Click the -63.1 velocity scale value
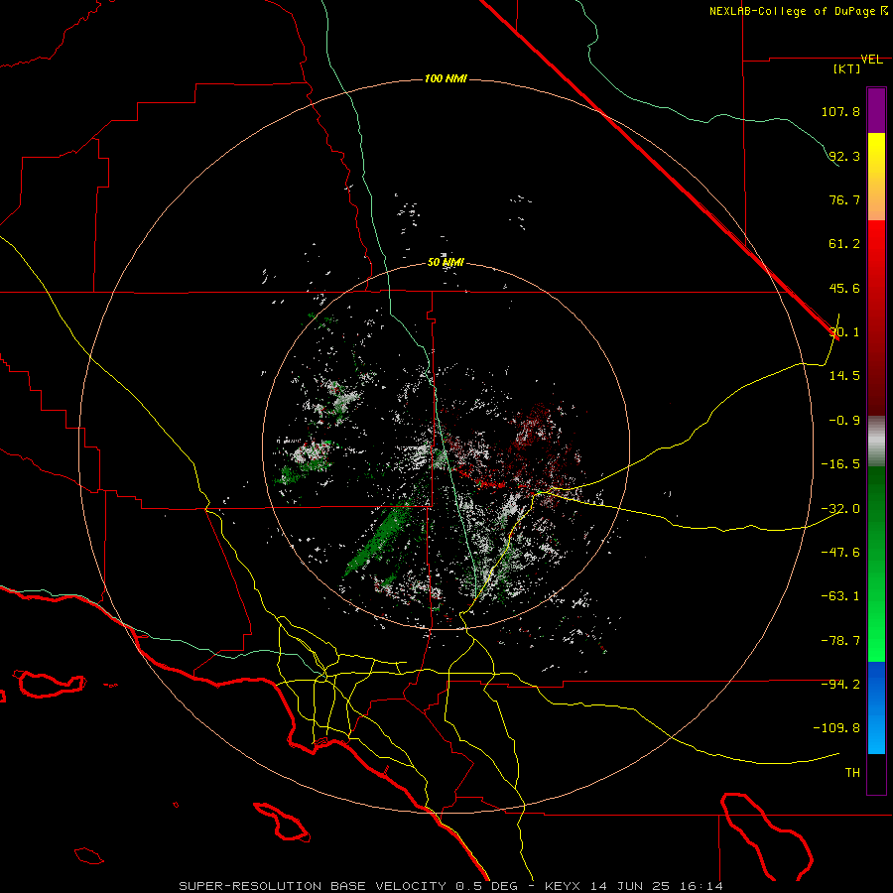The width and height of the screenshot is (893, 893). tap(840, 596)
